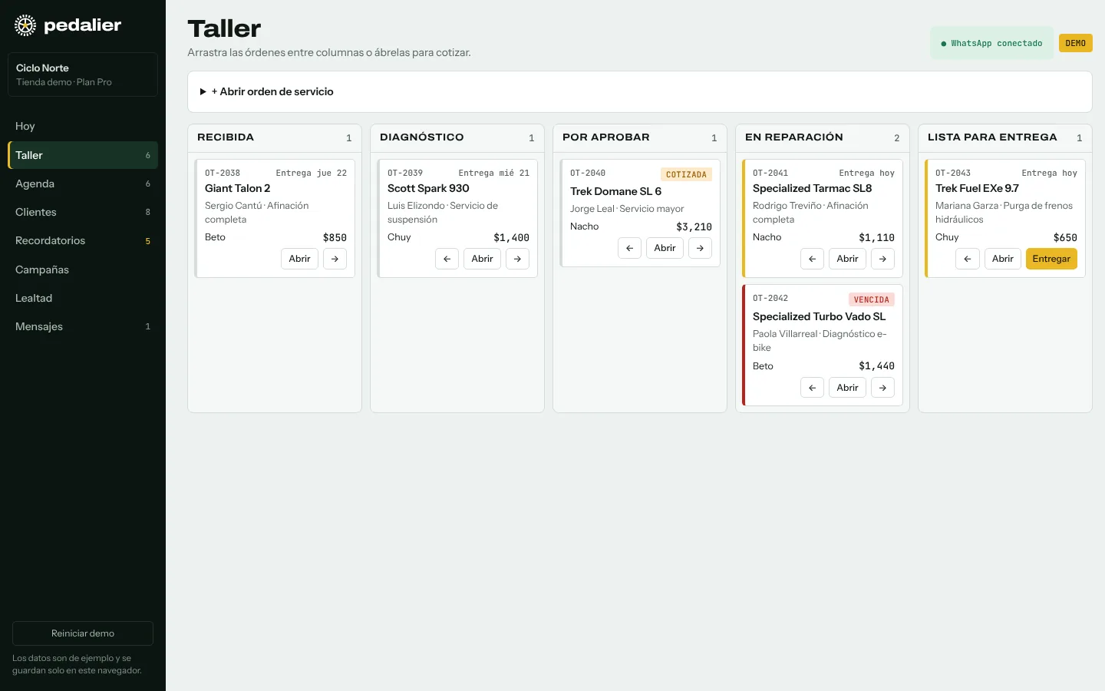Open the Specialized Tarmac SL8 order with Abrir
The image size is (1105, 691).
pyautogui.click(x=847, y=259)
